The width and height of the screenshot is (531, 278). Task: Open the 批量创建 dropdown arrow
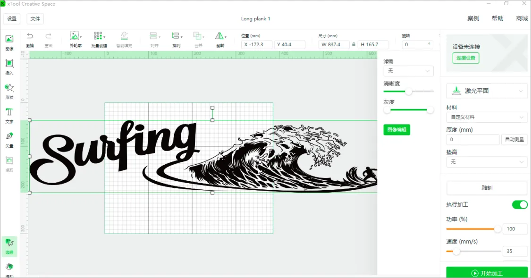click(x=104, y=37)
